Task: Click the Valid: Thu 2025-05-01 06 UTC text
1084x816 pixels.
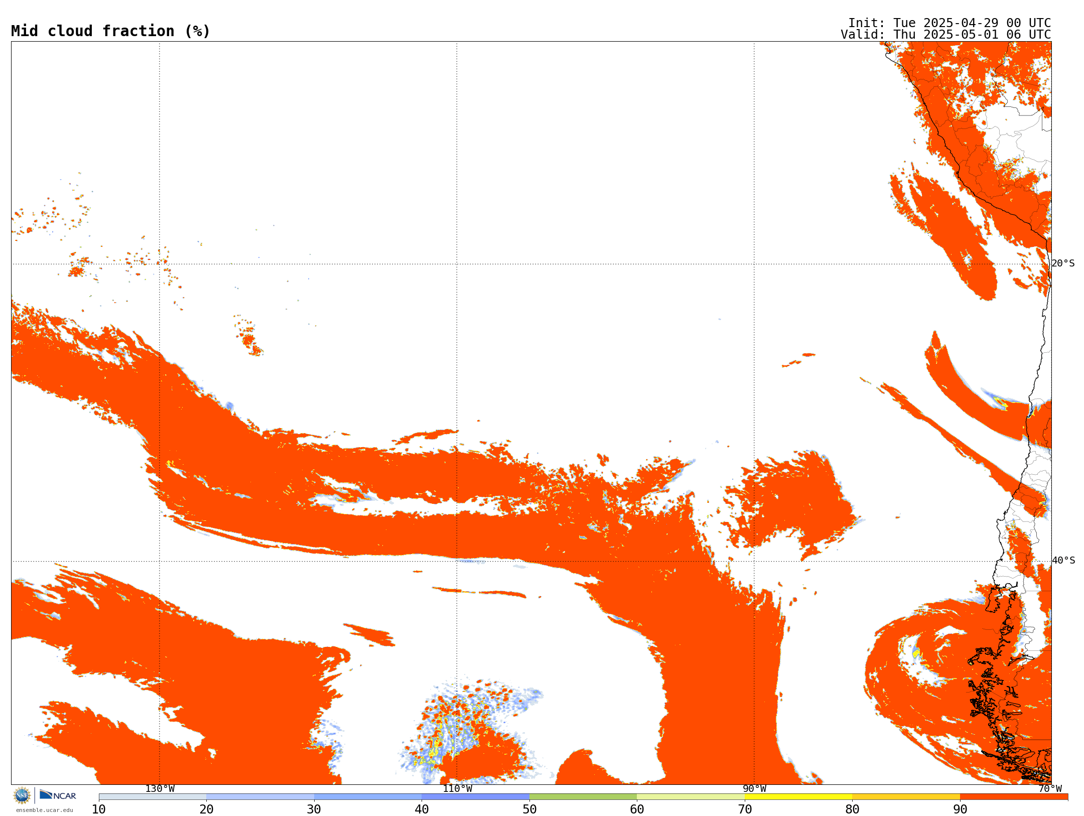Action: (946, 35)
